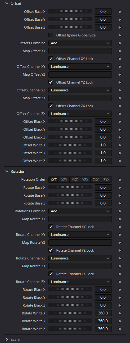130x343 pixels.
Task: Click keyframe diamond for Map Offset ZX
Action: (x=120, y=98)
